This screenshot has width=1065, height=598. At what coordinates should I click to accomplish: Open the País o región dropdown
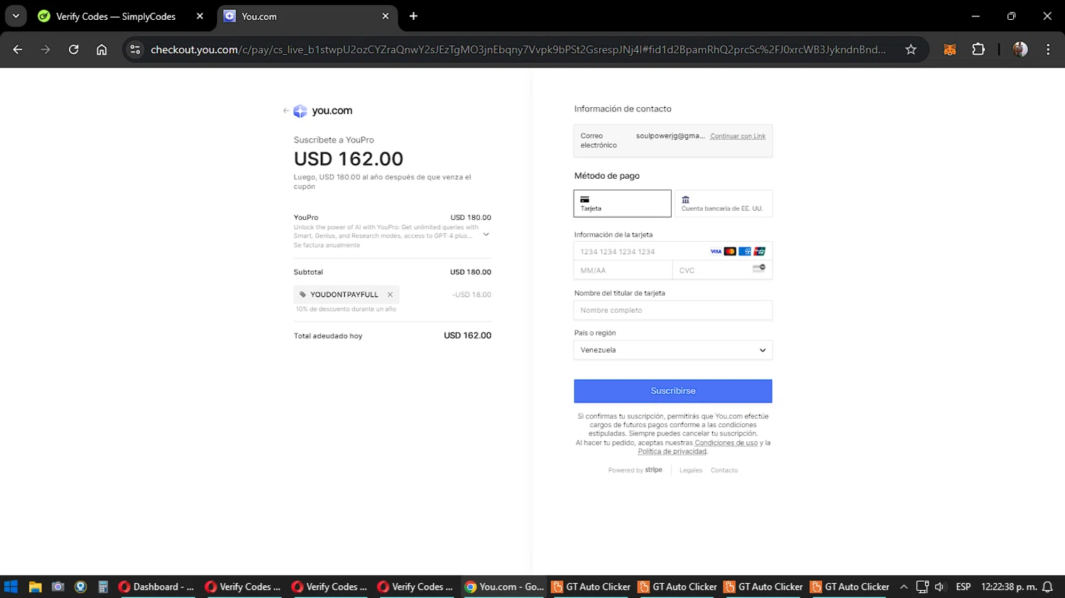[673, 350]
